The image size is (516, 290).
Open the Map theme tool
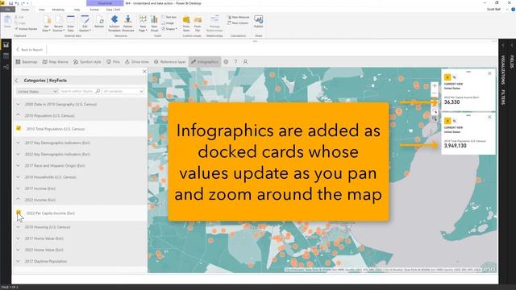tap(56, 62)
